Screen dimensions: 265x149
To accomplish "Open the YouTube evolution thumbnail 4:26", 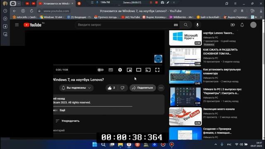I will (185, 116).
